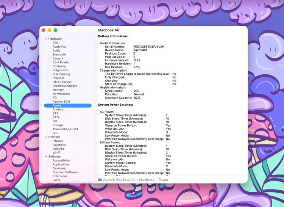Click Hardware in the bottom path bar
284x207 pixels.
tap(147, 180)
